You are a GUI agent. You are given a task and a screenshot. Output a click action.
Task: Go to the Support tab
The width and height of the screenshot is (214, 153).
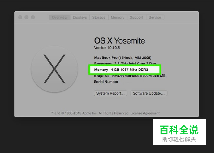pos(136,17)
